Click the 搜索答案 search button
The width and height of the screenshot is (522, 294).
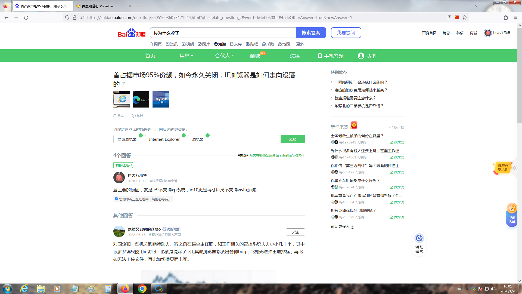[311, 33]
